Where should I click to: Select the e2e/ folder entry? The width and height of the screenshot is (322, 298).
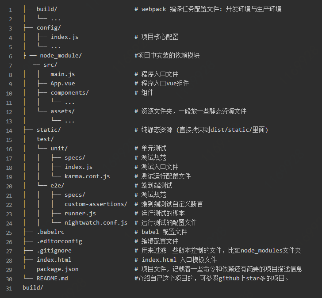click(57, 186)
